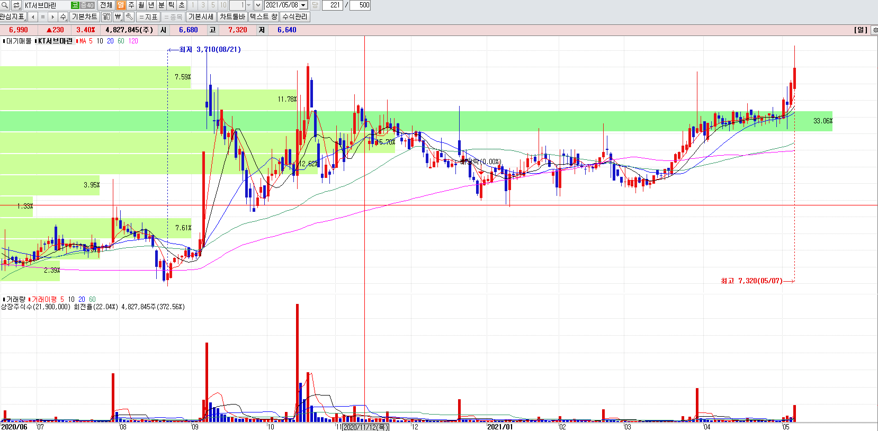Click the 상장주식수(21,900,000) info text
Image resolution: width=878 pixels, height=431 pixels.
[35, 307]
